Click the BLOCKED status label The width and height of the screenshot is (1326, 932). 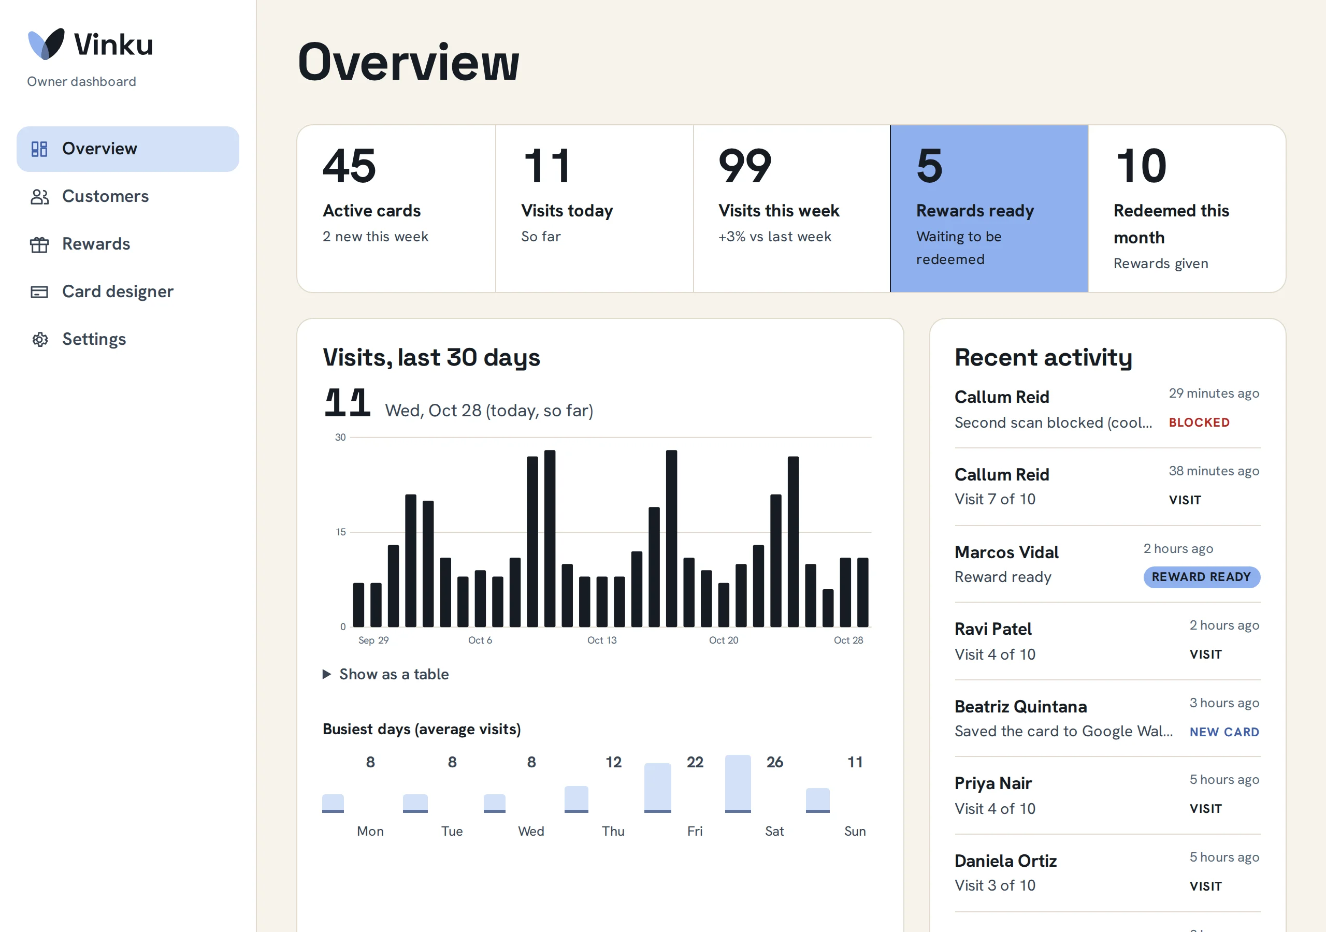click(x=1199, y=423)
